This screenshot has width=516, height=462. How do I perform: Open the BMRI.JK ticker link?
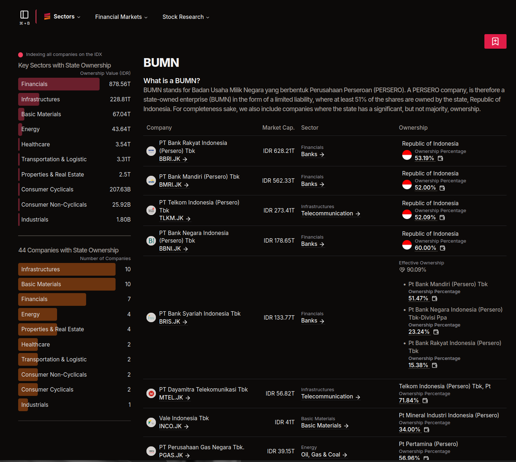(x=174, y=185)
